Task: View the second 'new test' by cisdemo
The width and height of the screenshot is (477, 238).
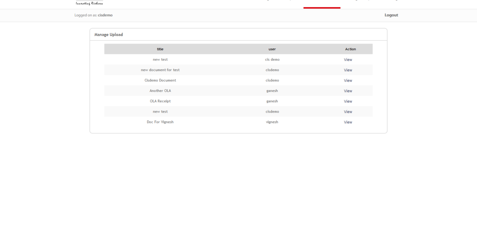Action: click(x=348, y=111)
